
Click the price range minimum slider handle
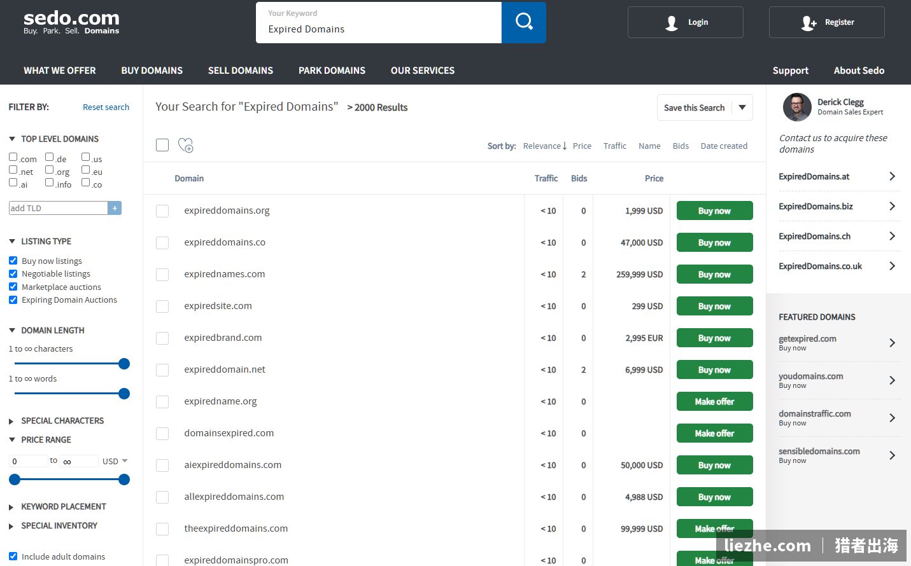(x=15, y=480)
